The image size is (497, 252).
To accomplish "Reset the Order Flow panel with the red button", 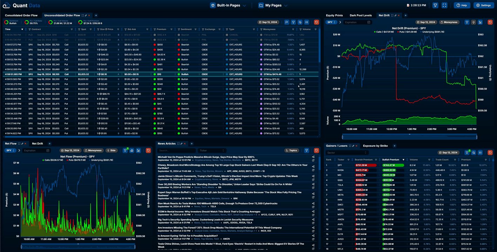I will point(317,22).
